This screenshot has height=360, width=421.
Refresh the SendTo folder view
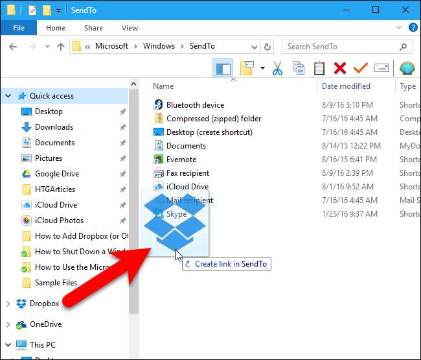269,47
